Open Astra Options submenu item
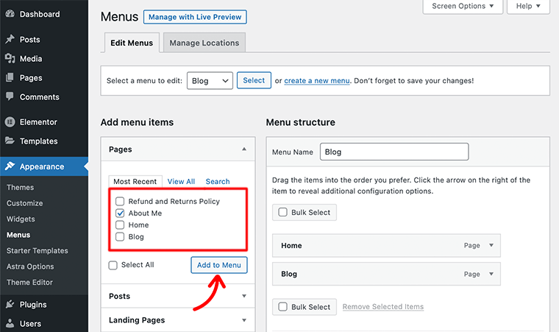 30,266
